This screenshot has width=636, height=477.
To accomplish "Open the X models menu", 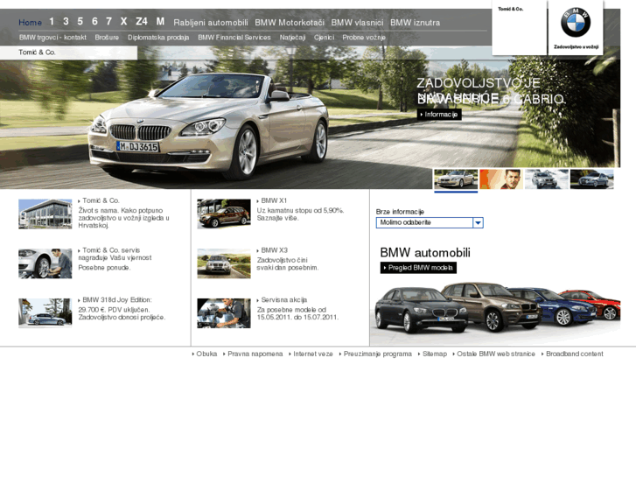I will [x=123, y=21].
